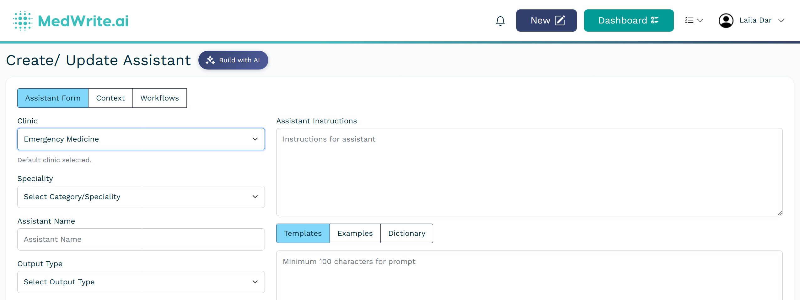Click the user avatar icon
The image size is (800, 300).
(x=726, y=21)
